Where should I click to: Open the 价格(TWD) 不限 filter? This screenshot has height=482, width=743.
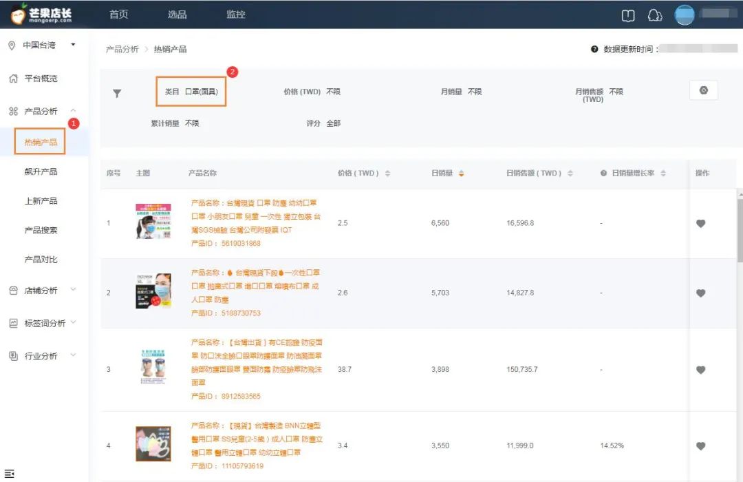pyautogui.click(x=312, y=92)
